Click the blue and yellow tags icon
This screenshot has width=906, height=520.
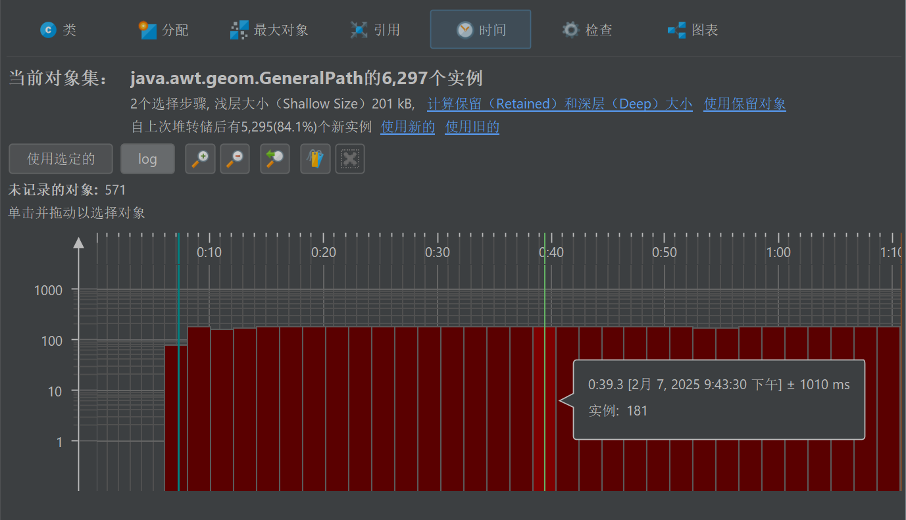pos(316,159)
